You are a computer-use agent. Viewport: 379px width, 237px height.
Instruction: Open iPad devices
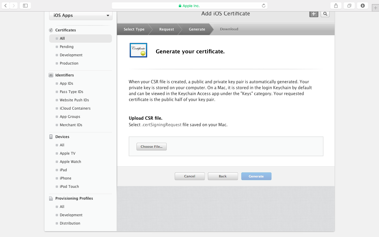point(63,170)
